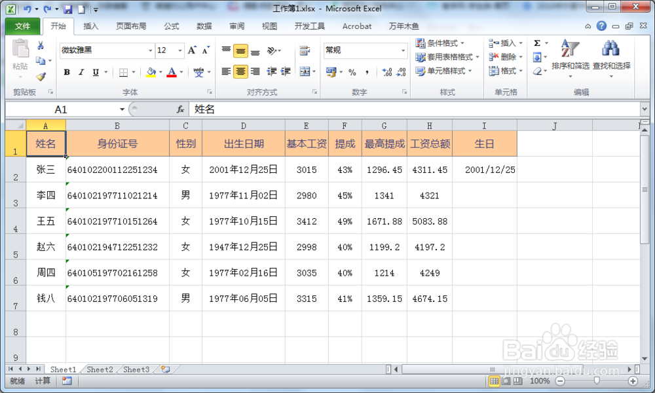Click the formula bar showing 姓名
Image resolution: width=655 pixels, height=393 pixels.
click(414, 109)
